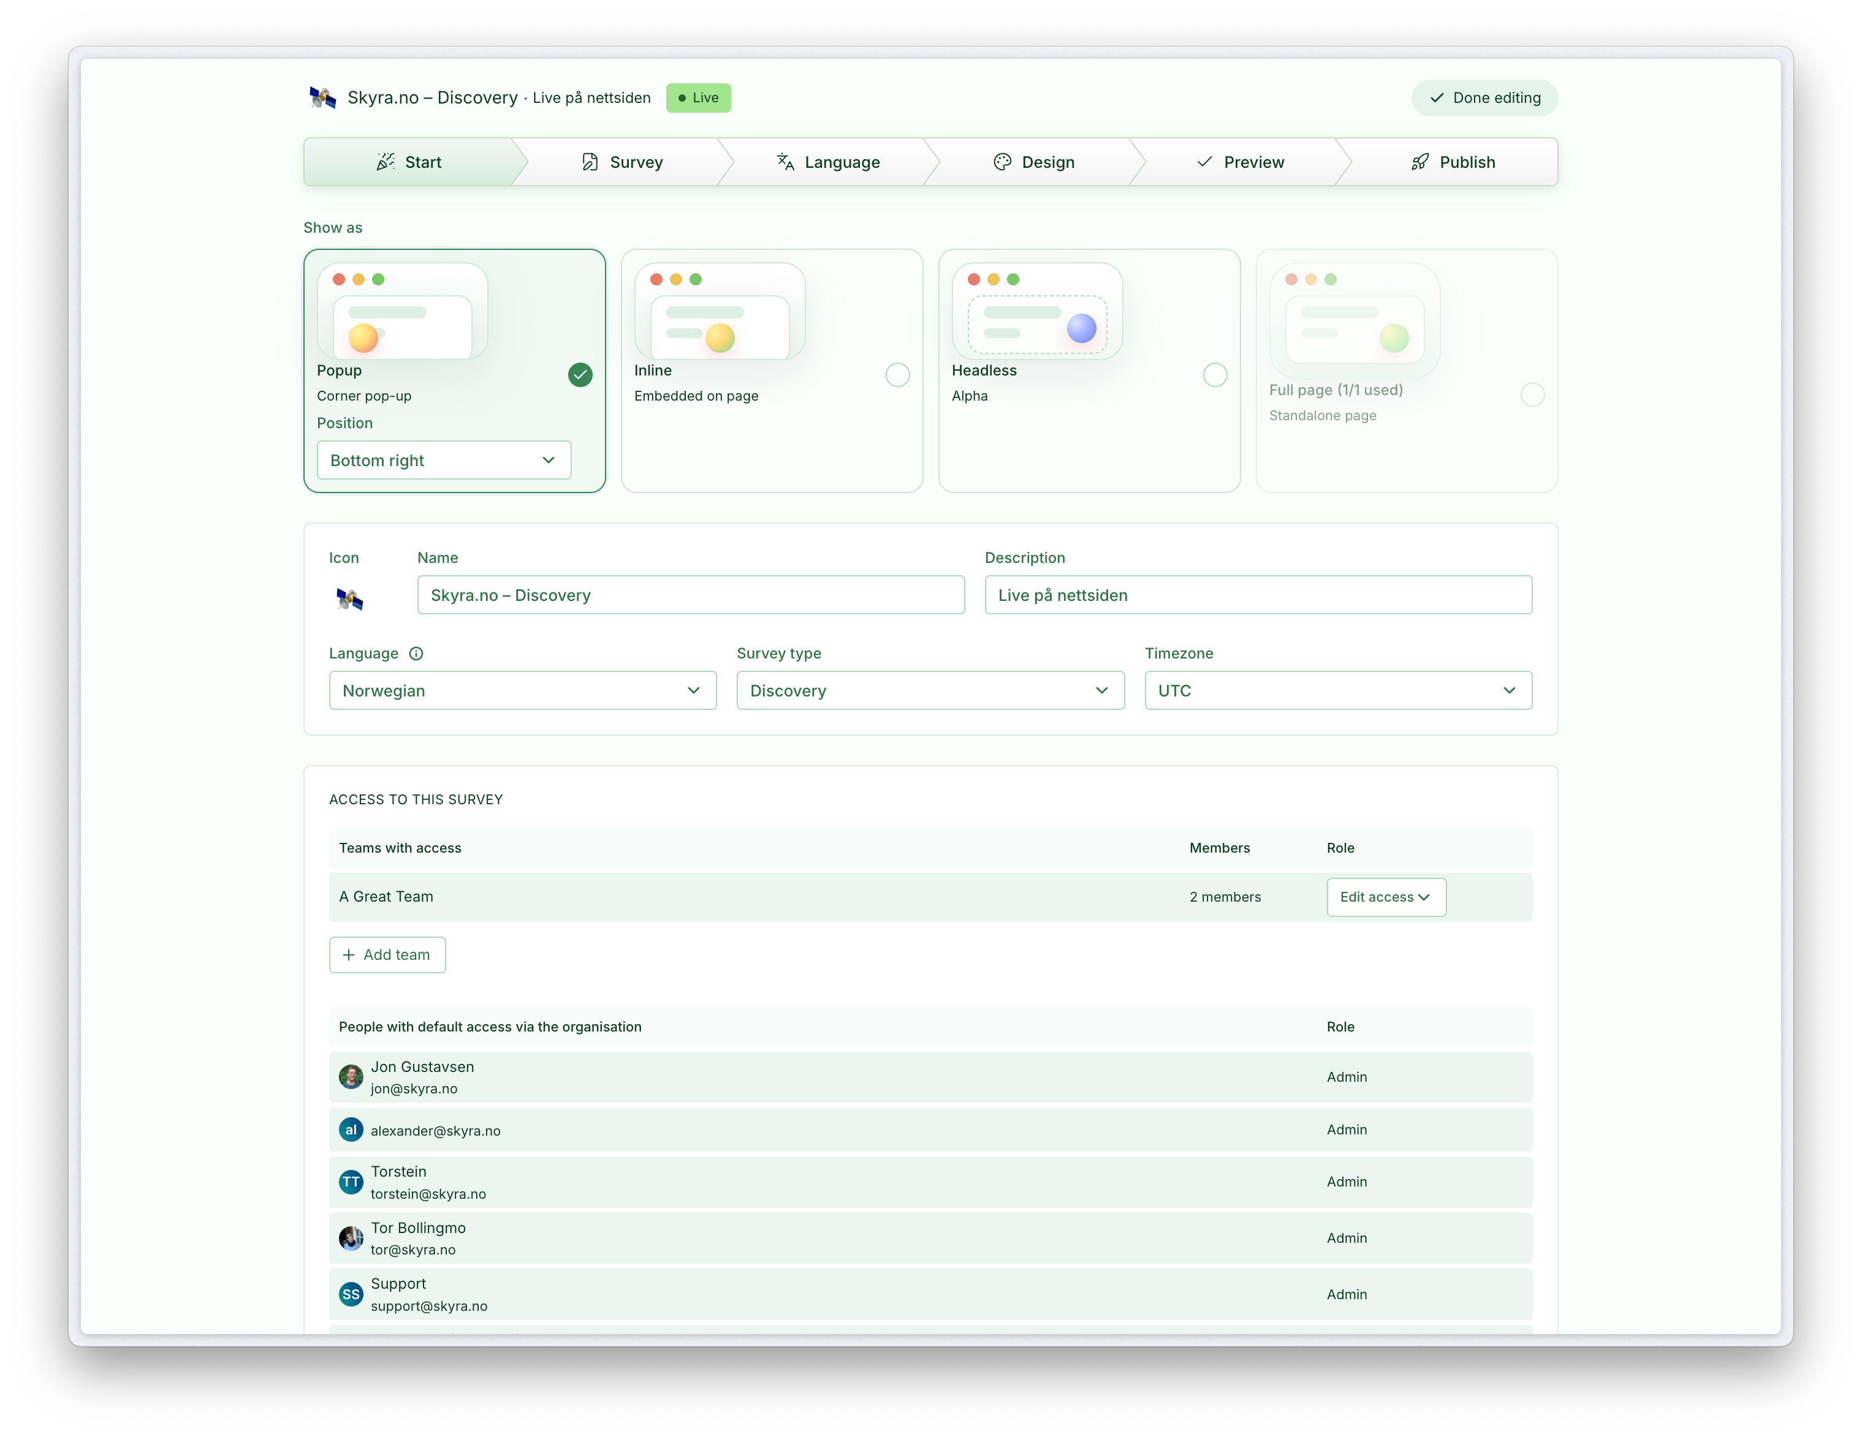Screen dimensions: 1862x1437
Task: Open the Survey type dropdown showing Discovery
Action: pyautogui.click(x=930, y=690)
